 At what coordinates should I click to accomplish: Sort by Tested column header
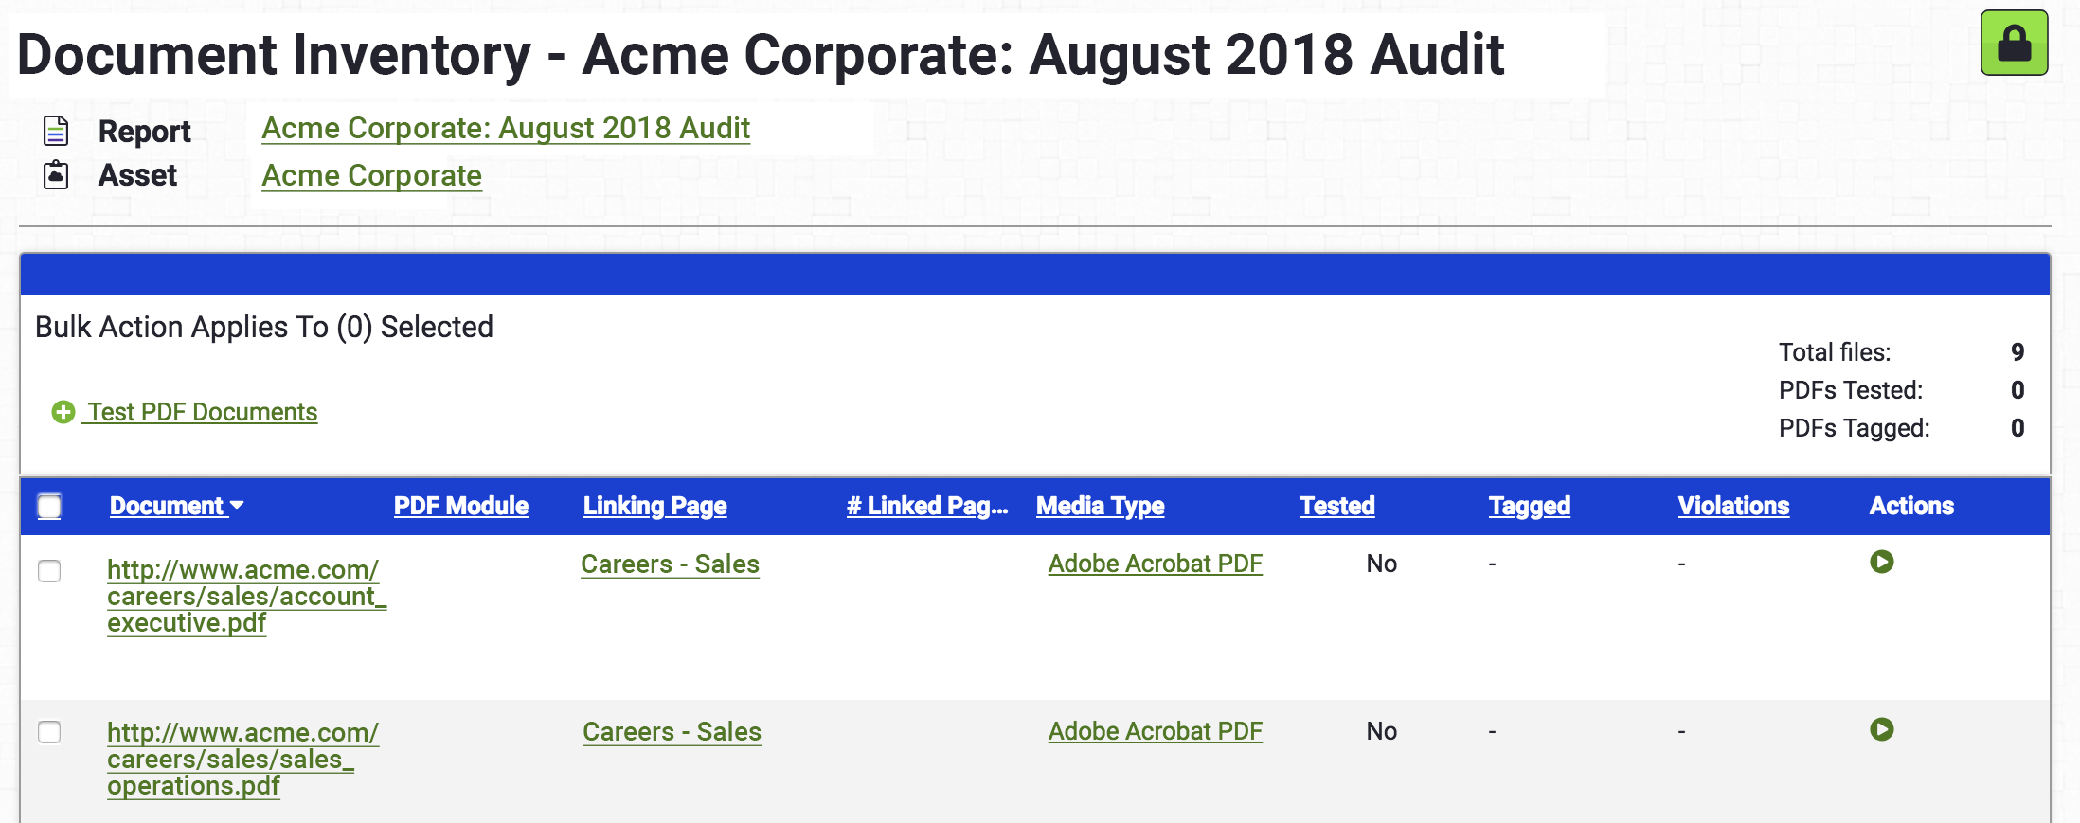click(x=1337, y=506)
